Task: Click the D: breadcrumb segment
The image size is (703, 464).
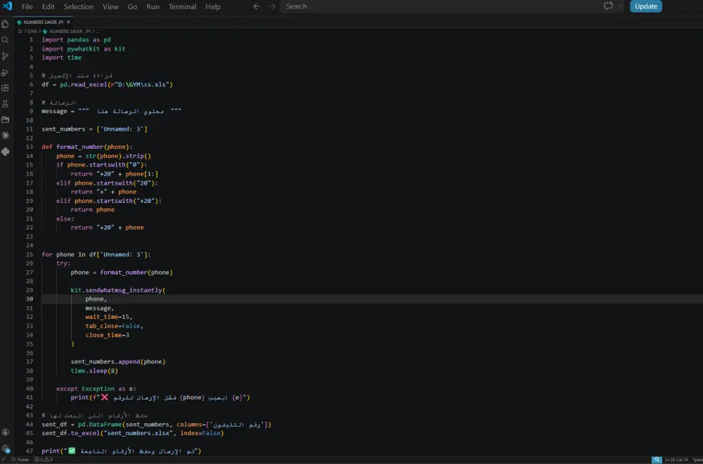Action: (x=20, y=32)
